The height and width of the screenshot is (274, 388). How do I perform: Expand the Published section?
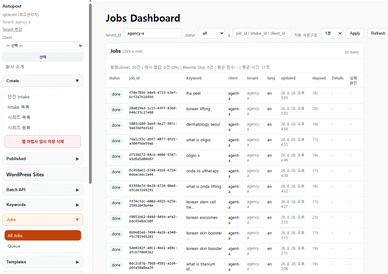pyautogui.click(x=43, y=159)
